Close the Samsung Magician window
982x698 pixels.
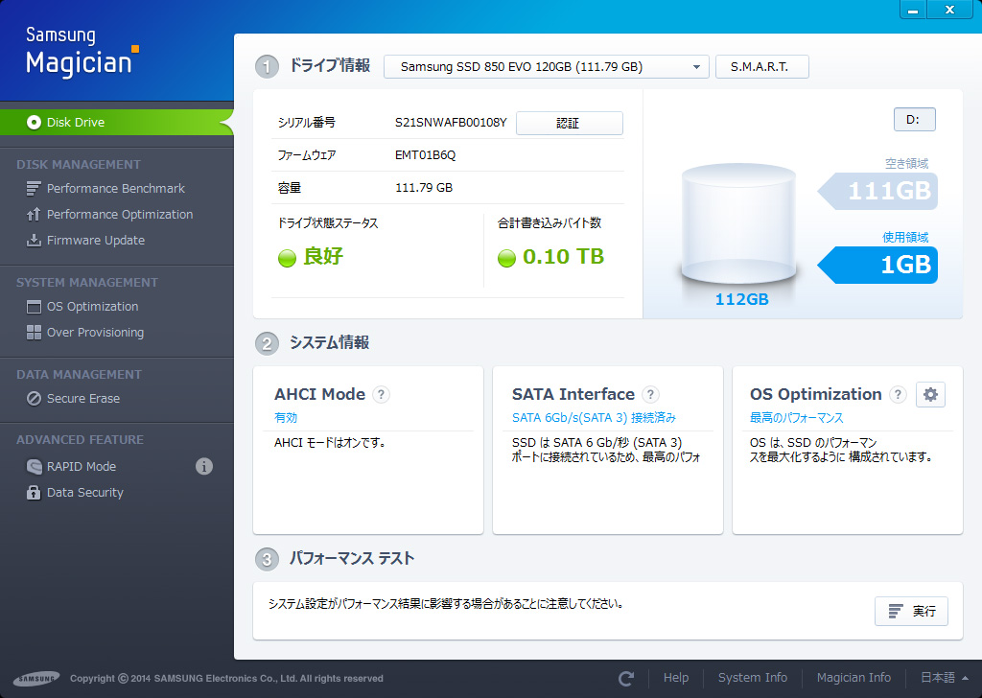coord(950,10)
